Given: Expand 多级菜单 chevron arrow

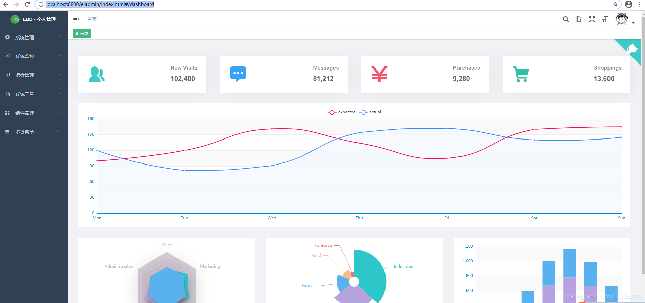Looking at the screenshot, I should [x=59, y=131].
